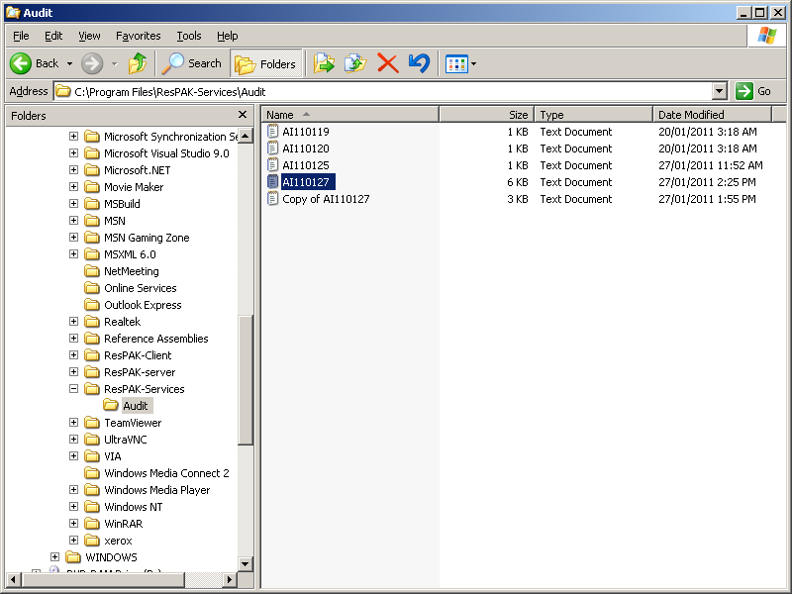Expand the WINDOWS folder node
Viewport: 792px width, 594px height.
pyautogui.click(x=55, y=556)
